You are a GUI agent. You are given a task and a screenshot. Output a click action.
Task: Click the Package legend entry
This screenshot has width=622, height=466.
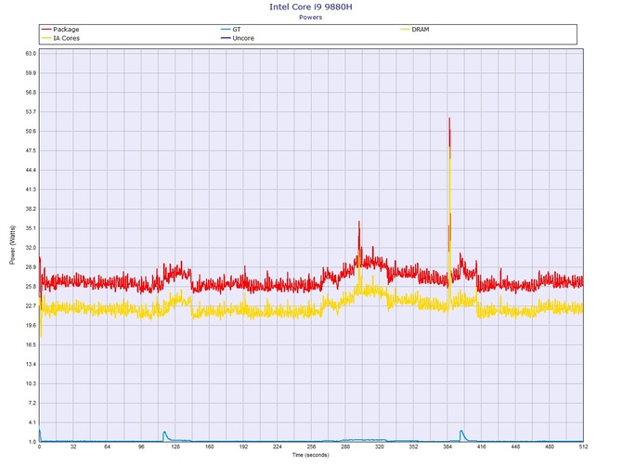[x=60, y=30]
